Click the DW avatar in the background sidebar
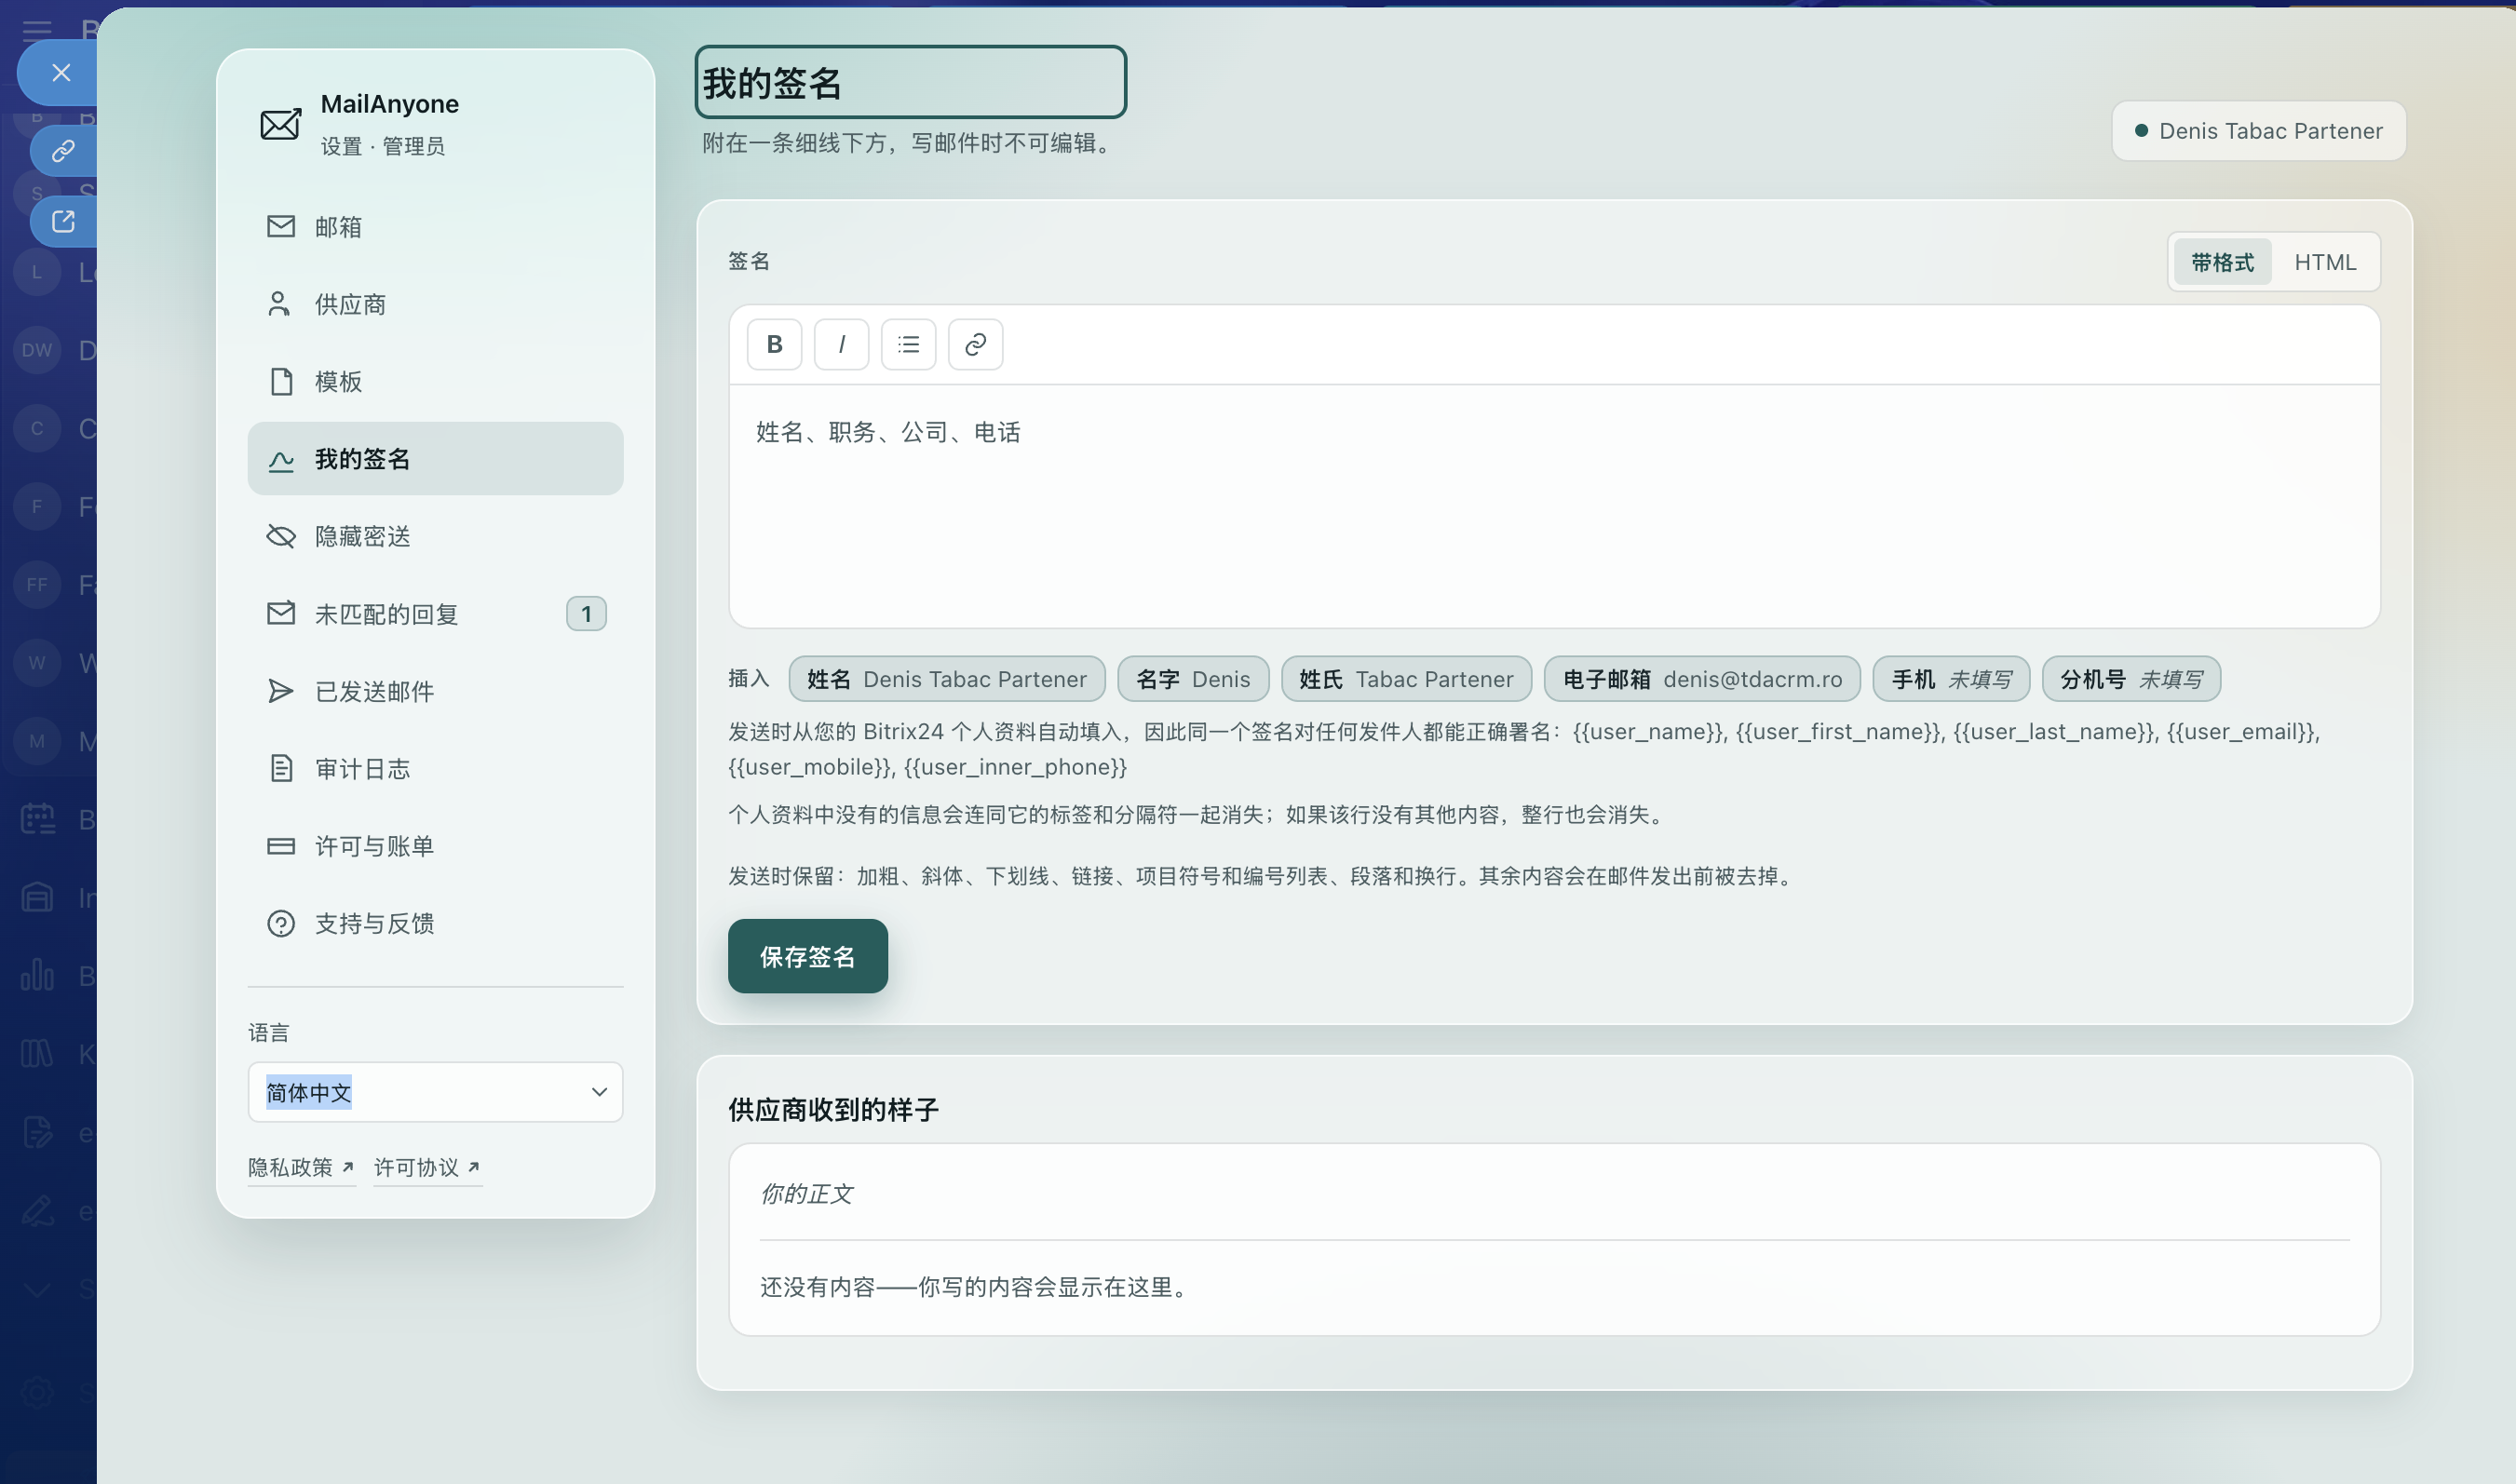This screenshot has height=1484, width=2516. (x=37, y=350)
